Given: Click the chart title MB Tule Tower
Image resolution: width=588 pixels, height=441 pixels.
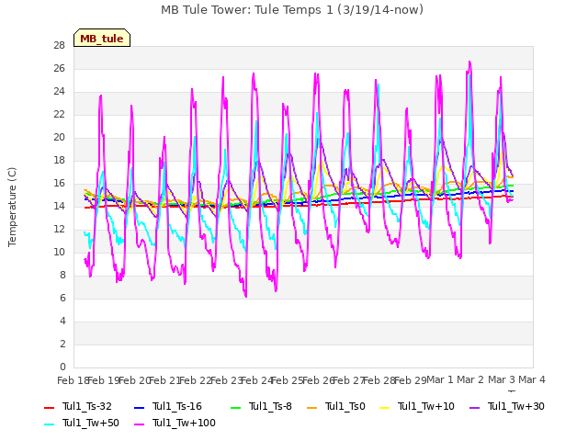Looking at the screenshot, I should click(292, 10).
